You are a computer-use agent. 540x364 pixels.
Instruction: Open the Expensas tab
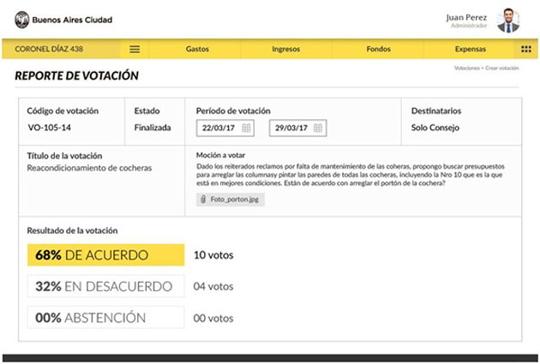point(470,50)
